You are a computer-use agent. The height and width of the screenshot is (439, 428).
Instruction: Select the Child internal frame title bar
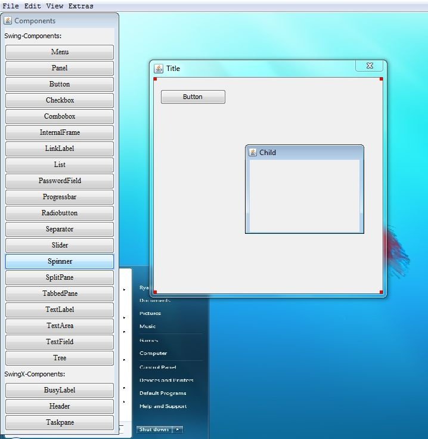click(x=305, y=152)
